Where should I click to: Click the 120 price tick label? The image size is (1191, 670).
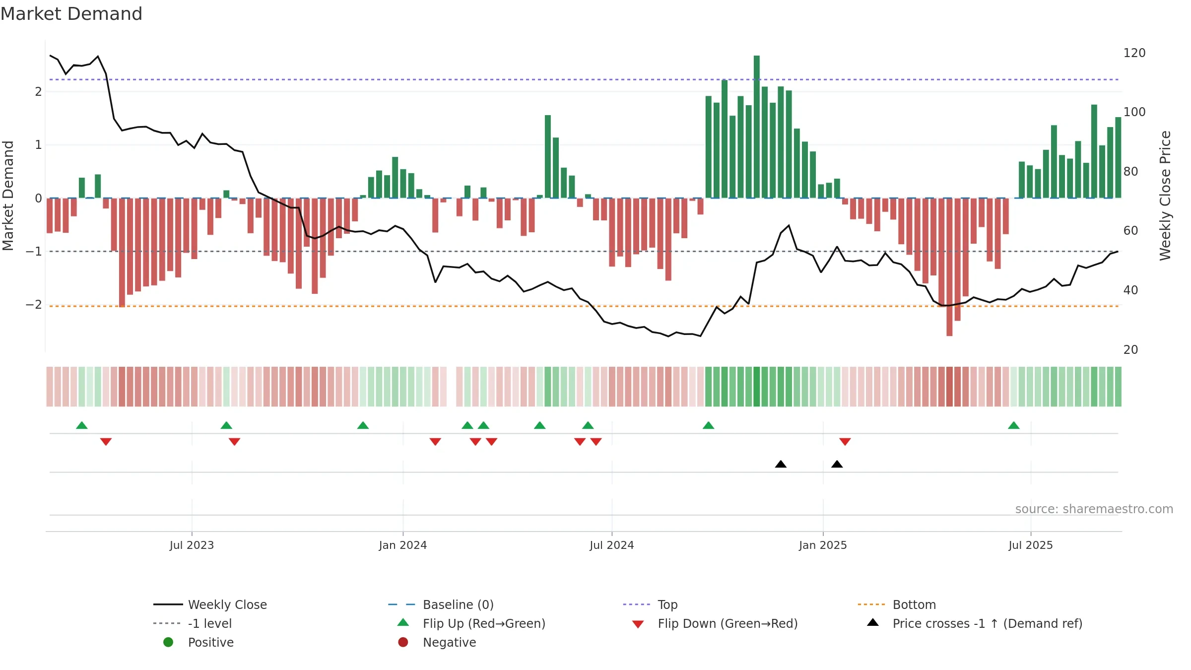click(x=1134, y=53)
